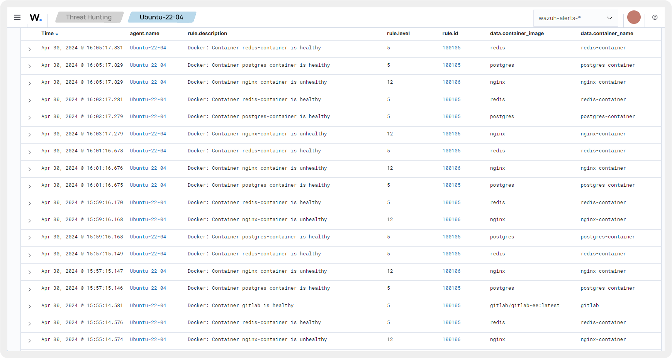Expand the alert row from 15:55:14.574
672x358 pixels.
tap(29, 341)
